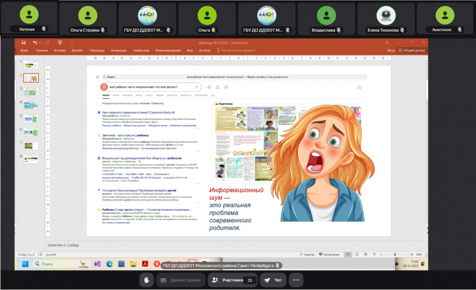Screen dimensions: 476x290
Task: Select slide 1 thumbnail
Action: click(x=31, y=64)
